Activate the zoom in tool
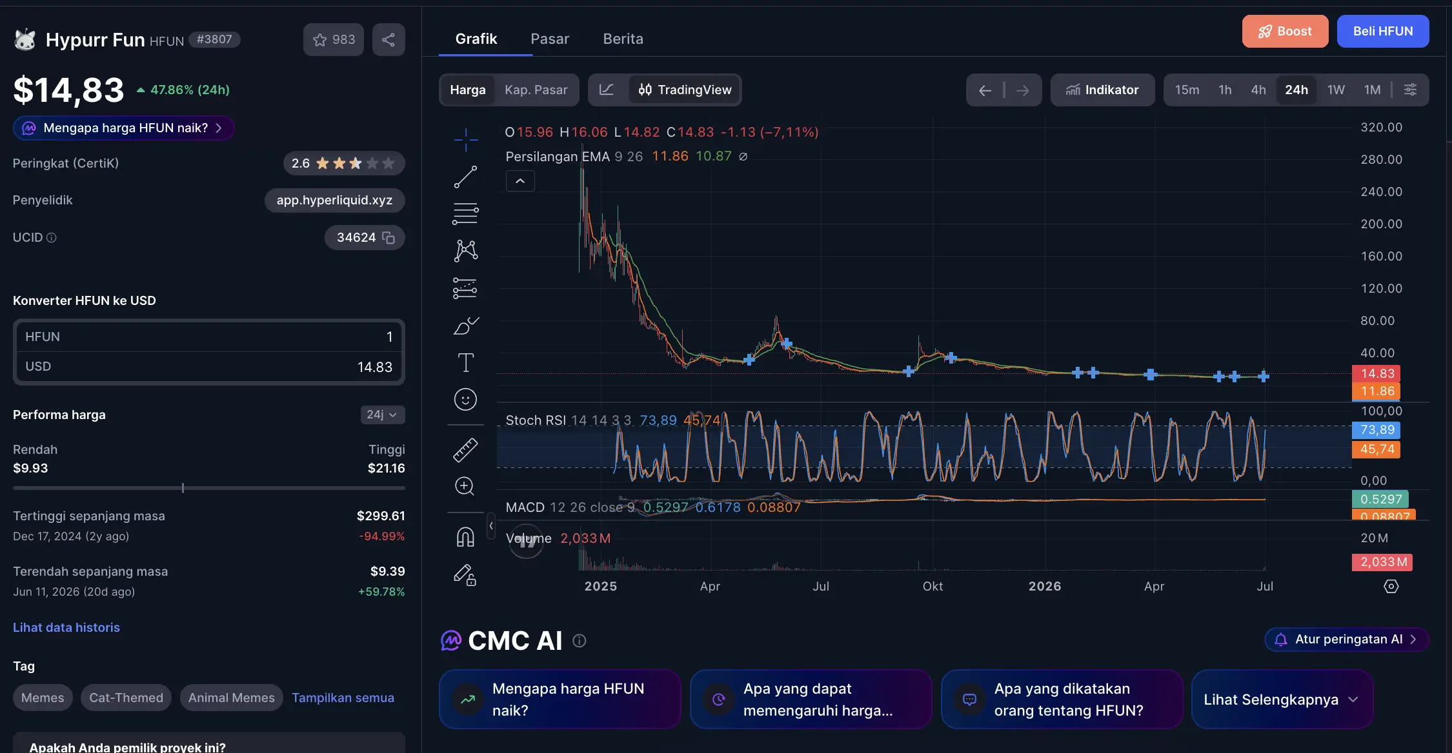The image size is (1452, 753). (465, 486)
